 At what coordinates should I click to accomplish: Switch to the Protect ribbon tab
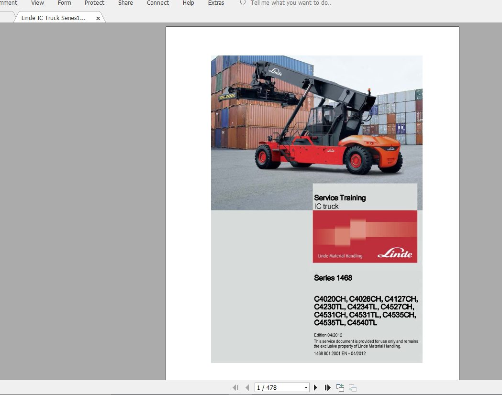[94, 3]
